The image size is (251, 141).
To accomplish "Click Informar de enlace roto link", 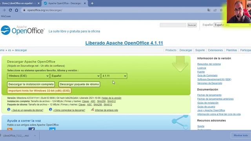I will (106, 110).
